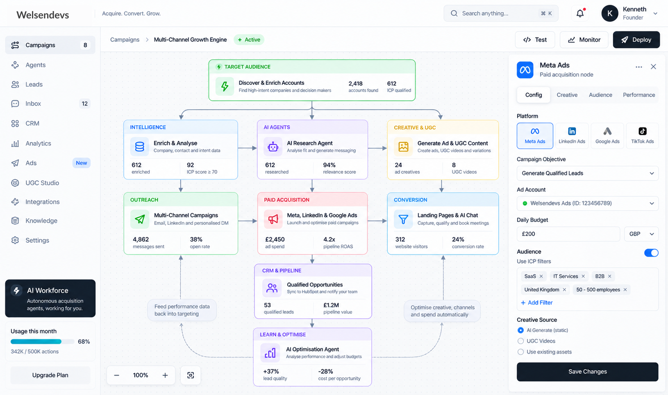
Task: Click the Search anything field
Action: [501, 14]
